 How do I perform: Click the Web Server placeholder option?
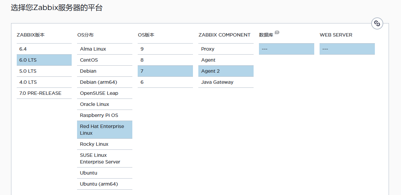[347, 49]
